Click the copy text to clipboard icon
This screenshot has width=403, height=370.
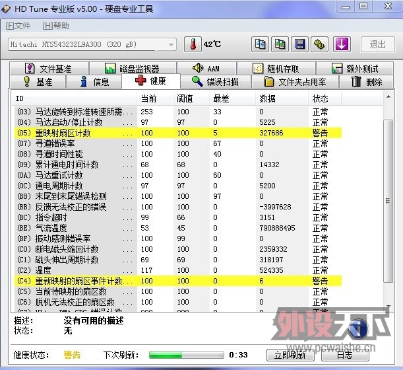(260, 44)
